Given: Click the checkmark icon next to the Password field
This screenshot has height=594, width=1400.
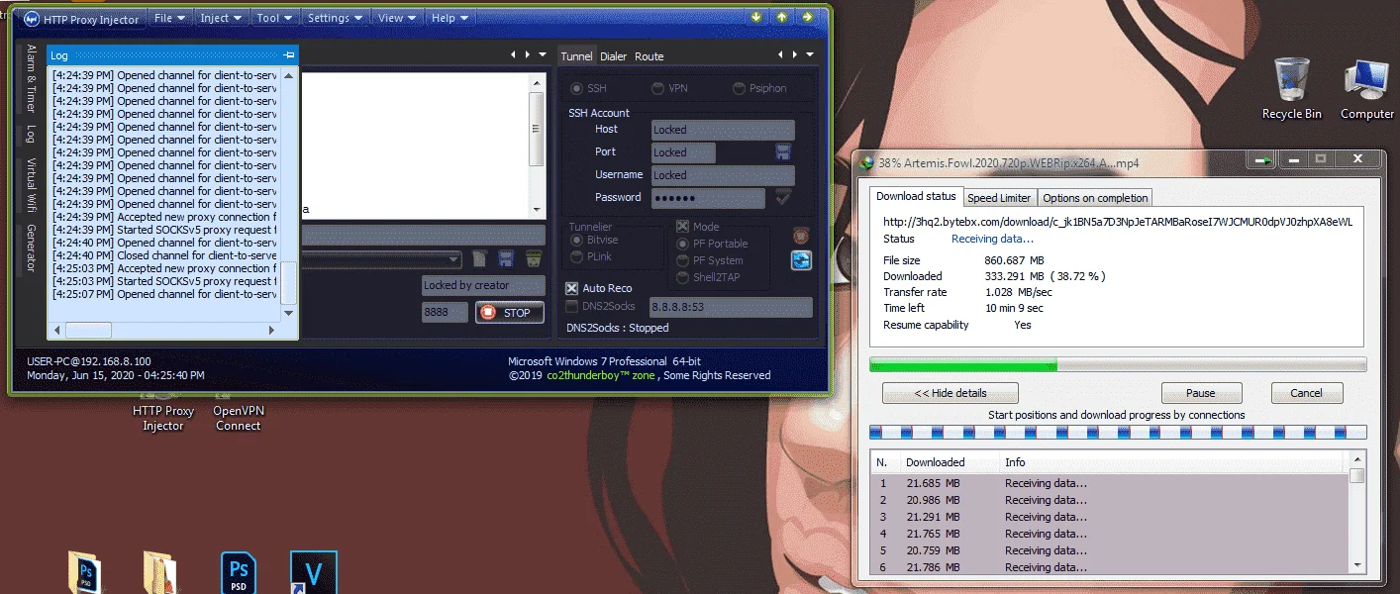Looking at the screenshot, I should pos(783,198).
